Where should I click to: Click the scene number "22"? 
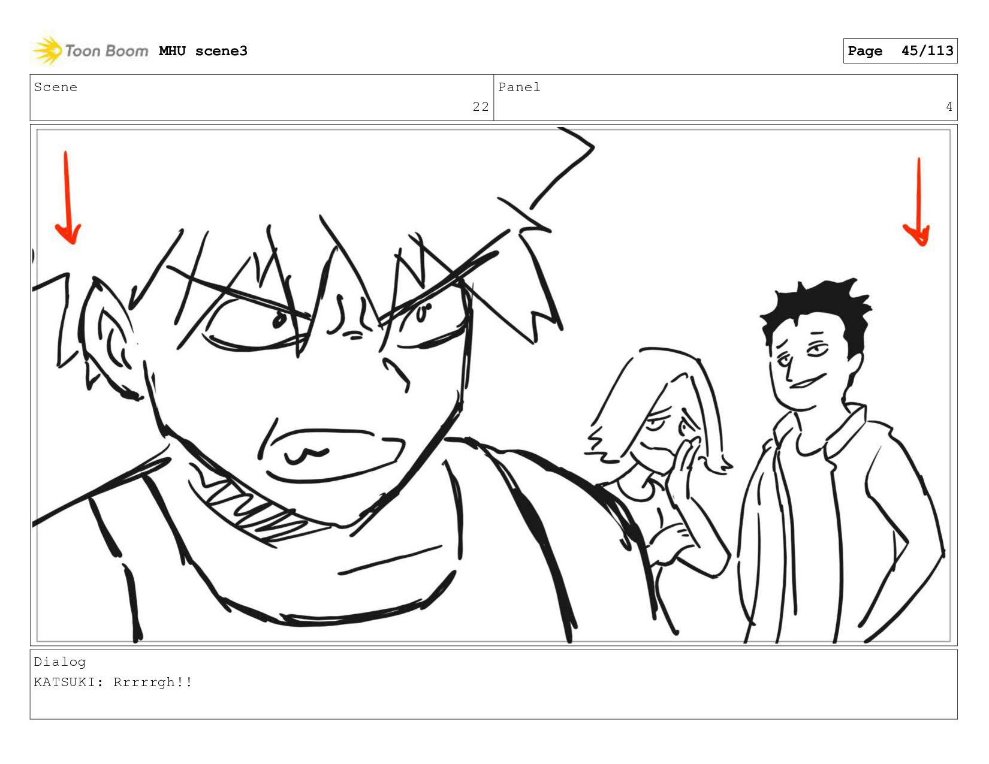[x=481, y=107]
